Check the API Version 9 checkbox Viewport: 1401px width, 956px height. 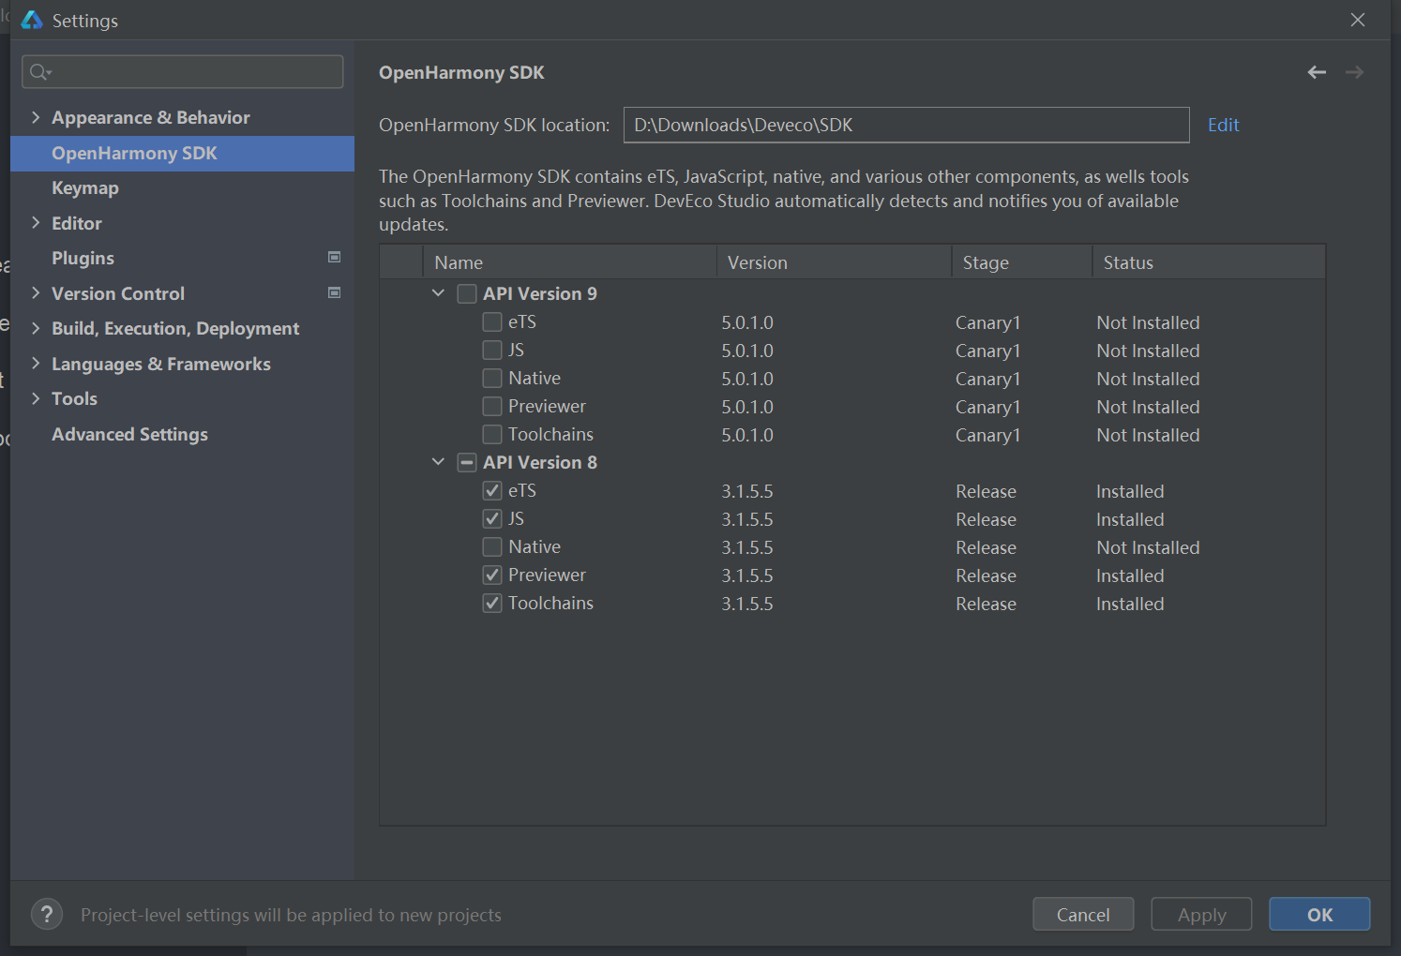tap(466, 293)
